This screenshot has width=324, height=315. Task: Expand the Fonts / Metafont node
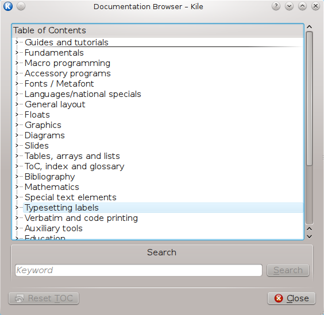[x=17, y=84]
